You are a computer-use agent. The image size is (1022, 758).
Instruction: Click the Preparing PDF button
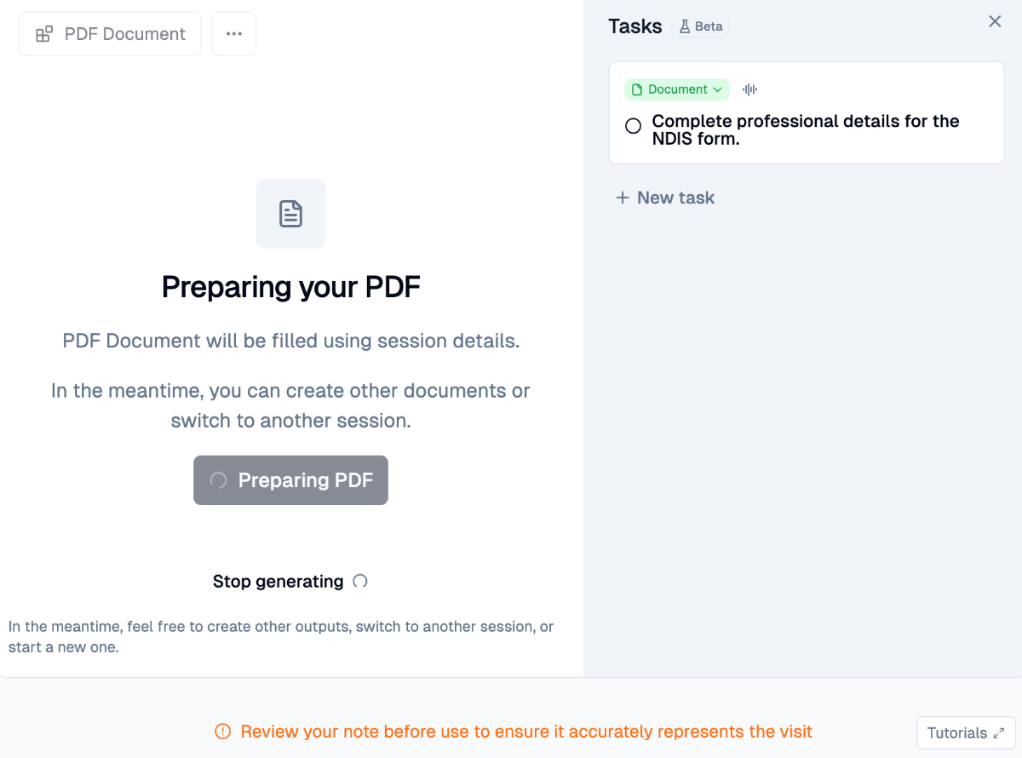tap(290, 480)
